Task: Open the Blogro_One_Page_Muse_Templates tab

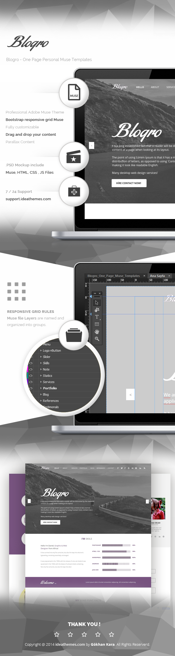Action: [x=113, y=276]
